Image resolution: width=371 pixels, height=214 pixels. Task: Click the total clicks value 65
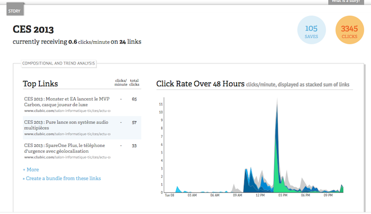(x=134, y=99)
